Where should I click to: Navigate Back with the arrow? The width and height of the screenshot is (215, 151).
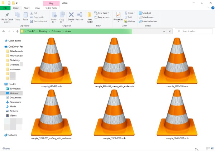pos(4,31)
